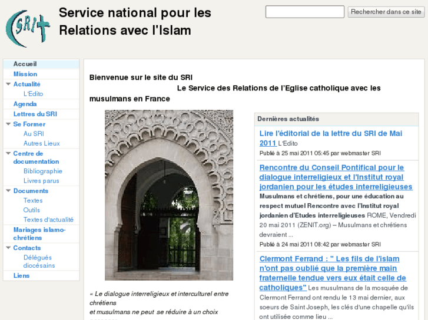Open the Délégués diocésains sub-page
This screenshot has height=320, width=428.
coord(39,261)
